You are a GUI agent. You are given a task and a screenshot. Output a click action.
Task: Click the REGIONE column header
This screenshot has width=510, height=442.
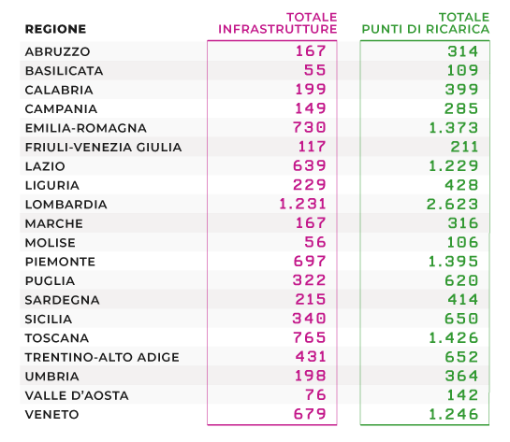55,29
